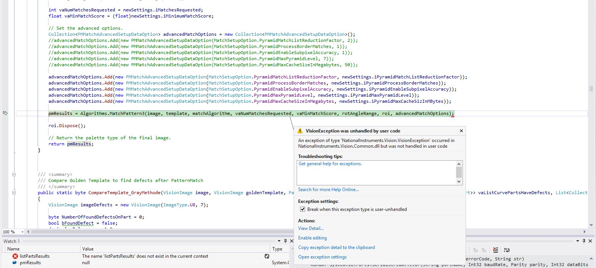Open Watch 1 window position dropdown
The height and width of the screenshot is (268, 596).
pos(280,241)
